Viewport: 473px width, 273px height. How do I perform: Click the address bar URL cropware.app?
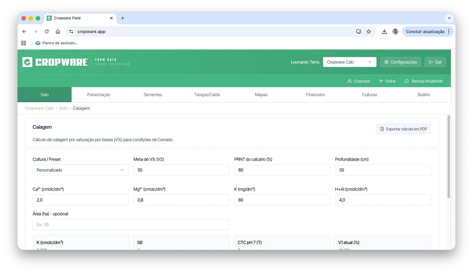point(91,31)
